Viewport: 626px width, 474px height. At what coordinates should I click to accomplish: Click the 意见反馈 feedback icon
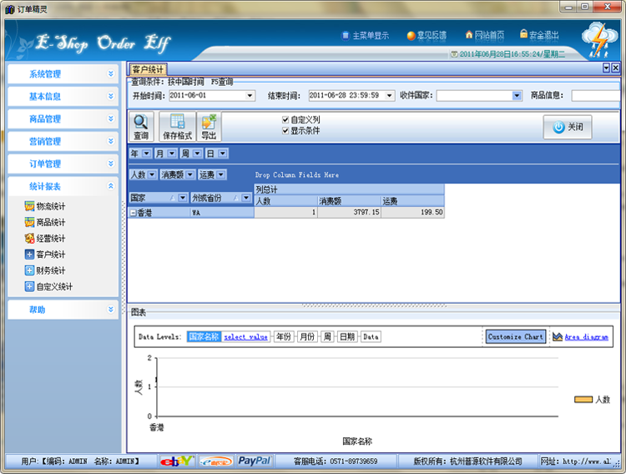(411, 36)
